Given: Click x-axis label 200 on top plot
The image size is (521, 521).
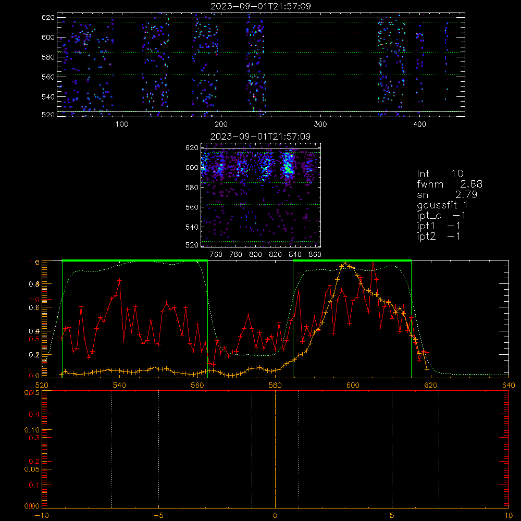Looking at the screenshot, I should [x=221, y=125].
